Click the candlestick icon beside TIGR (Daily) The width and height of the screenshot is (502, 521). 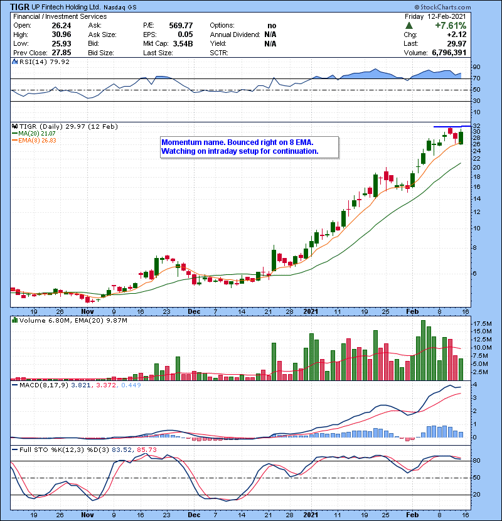[14, 126]
